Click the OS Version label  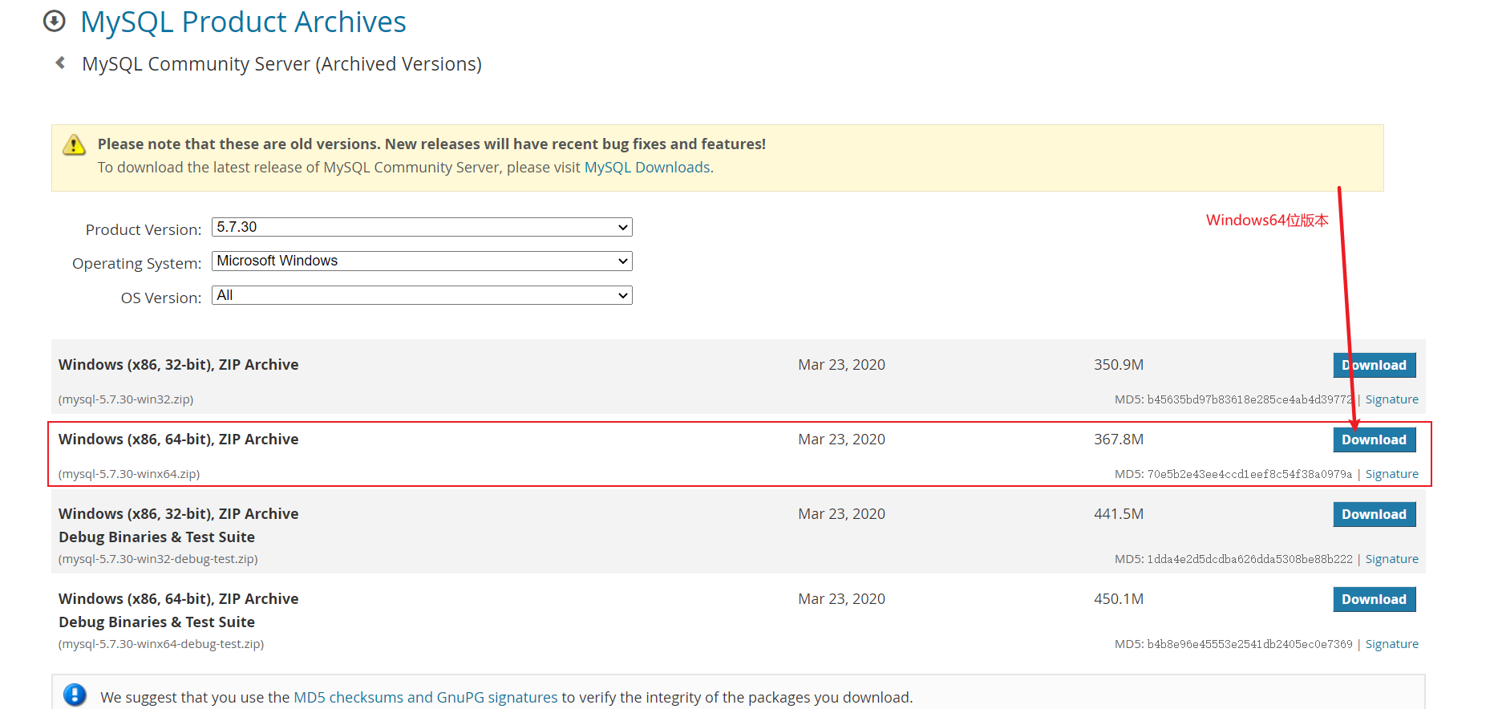tap(161, 298)
